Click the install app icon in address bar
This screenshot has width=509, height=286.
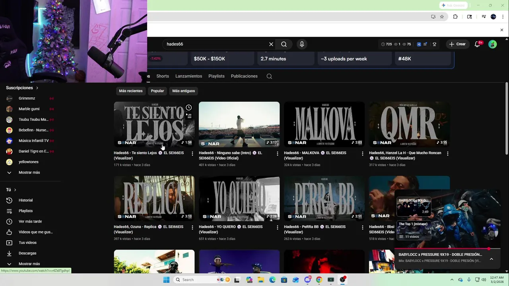pyautogui.click(x=433, y=17)
